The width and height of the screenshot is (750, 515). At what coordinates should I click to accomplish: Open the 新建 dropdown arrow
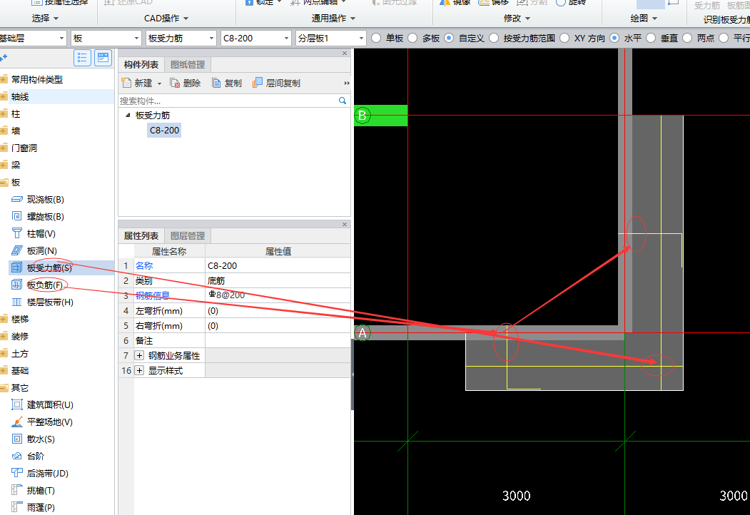tap(159, 83)
